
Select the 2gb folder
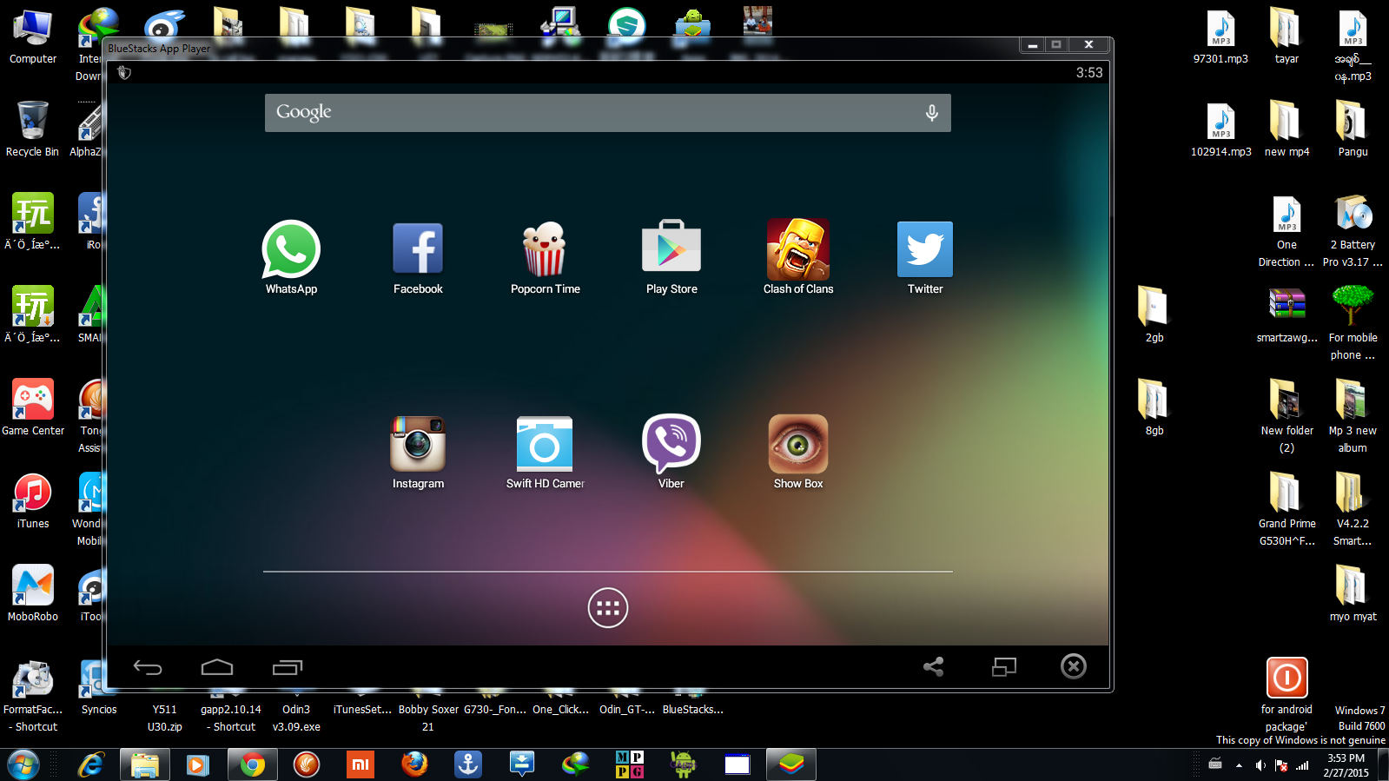[x=1154, y=314]
